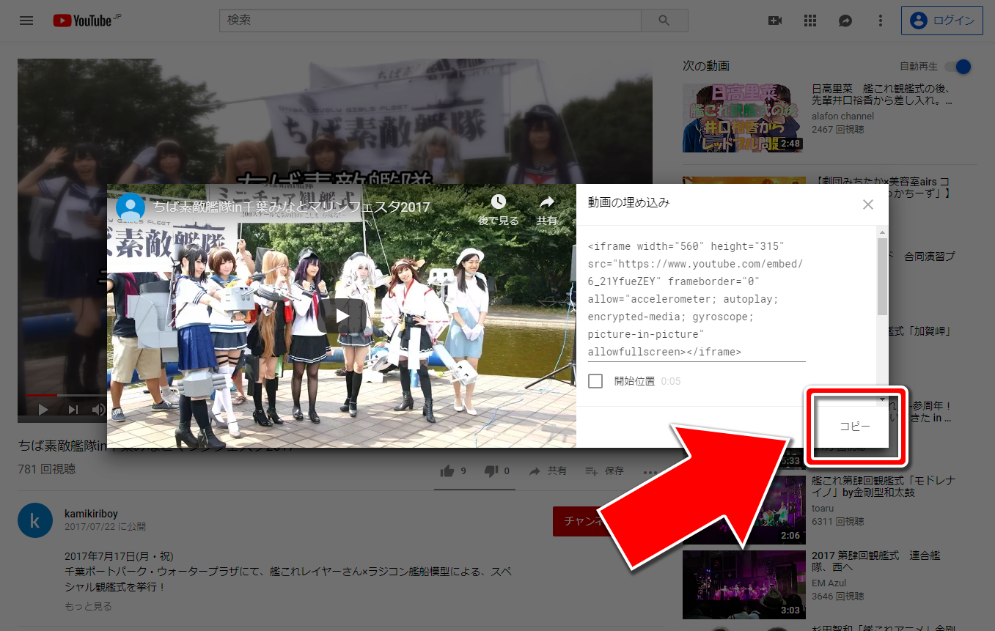Open the 日高里菜 艦これ観艦式 video thumbnail
The image size is (995, 631).
click(x=743, y=118)
